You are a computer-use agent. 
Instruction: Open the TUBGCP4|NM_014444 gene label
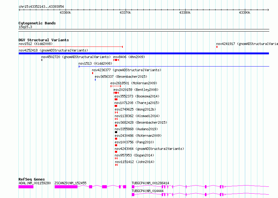(x=147, y=191)
